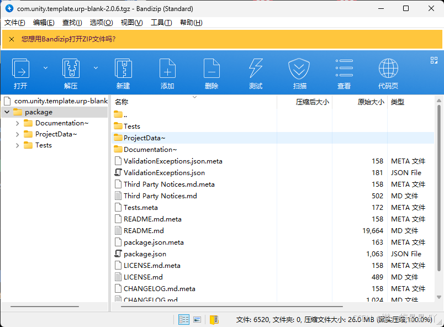
Task: Select the Tests folder icon in file list
Action: point(118,126)
